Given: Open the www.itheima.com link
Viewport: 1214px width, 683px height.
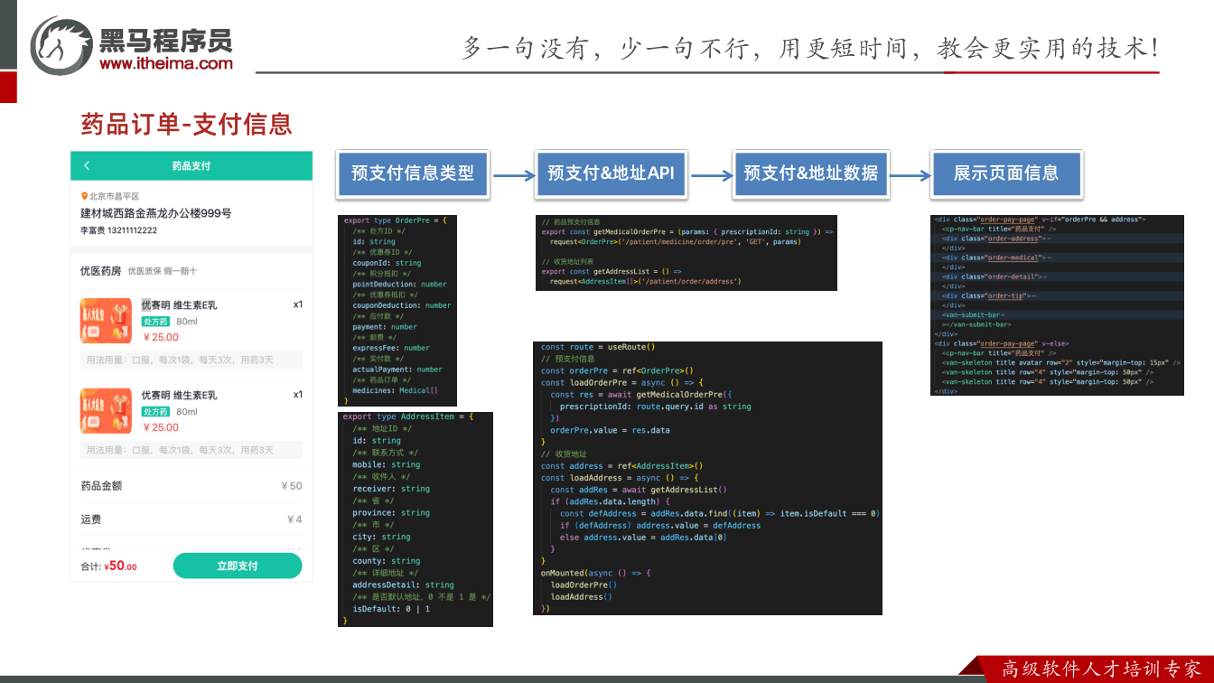Looking at the screenshot, I should click(x=165, y=63).
